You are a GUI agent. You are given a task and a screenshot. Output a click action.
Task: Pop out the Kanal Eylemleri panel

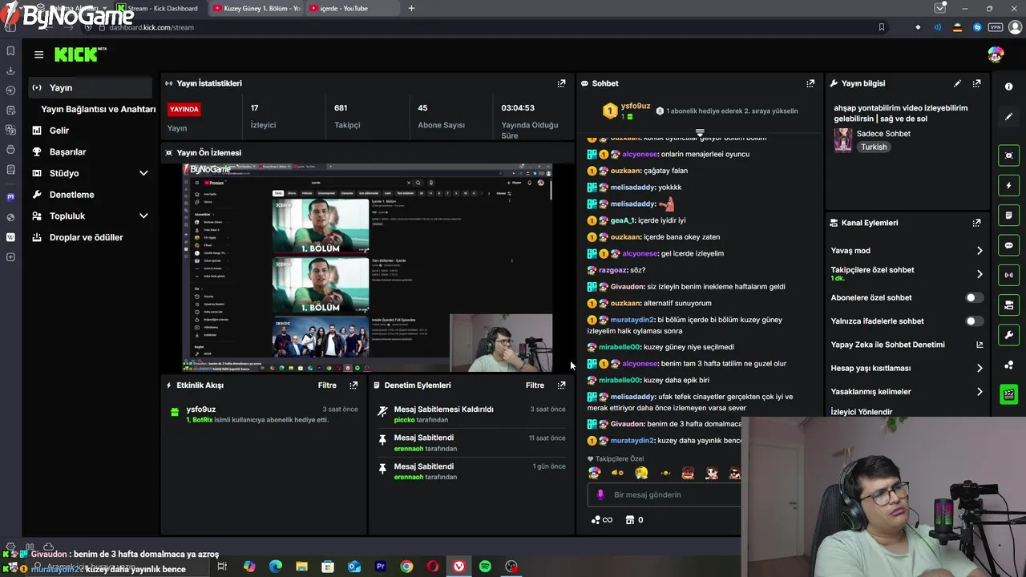[976, 223]
